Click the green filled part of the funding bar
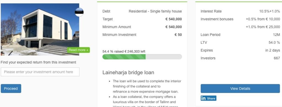282x107 pixels. click(124, 57)
